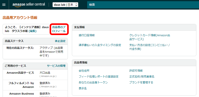
Task: Open the あなたの出品者トークン link
Action: tap(93, 83)
